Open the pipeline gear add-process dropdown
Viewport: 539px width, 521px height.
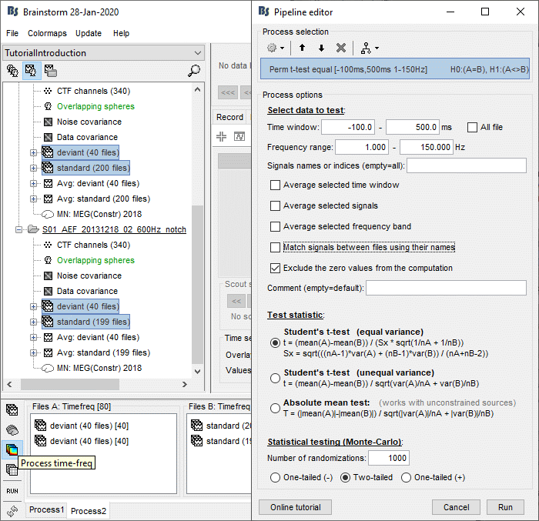[275, 48]
